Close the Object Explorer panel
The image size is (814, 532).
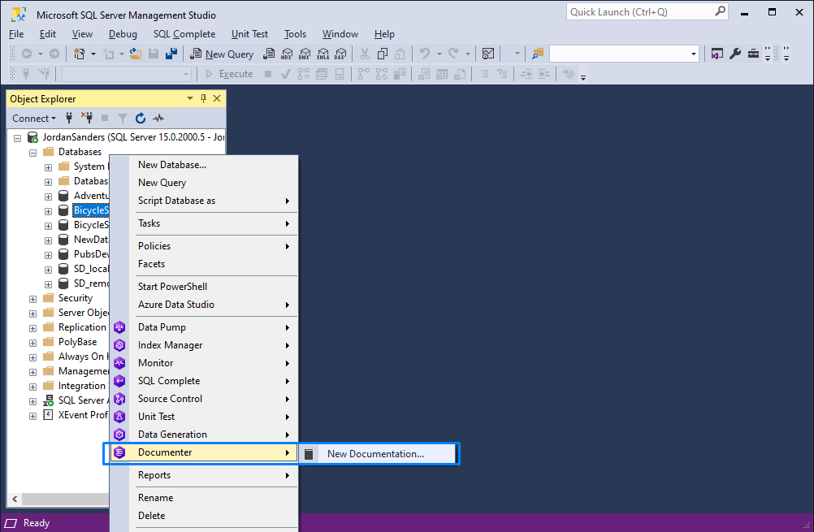(x=217, y=98)
